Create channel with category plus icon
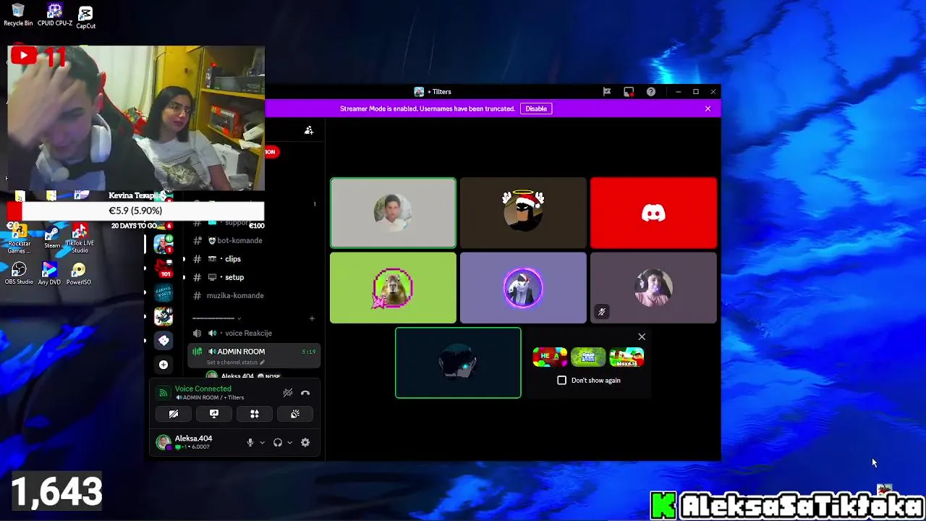 [x=312, y=318]
